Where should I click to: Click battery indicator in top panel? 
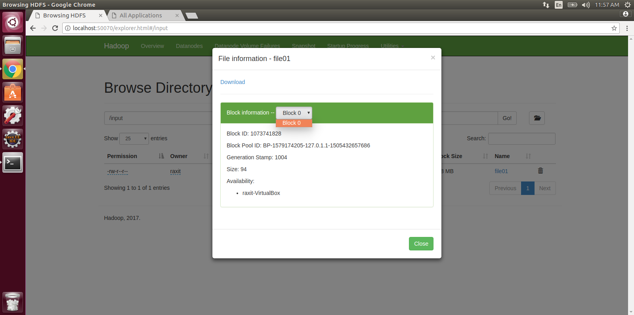573,5
